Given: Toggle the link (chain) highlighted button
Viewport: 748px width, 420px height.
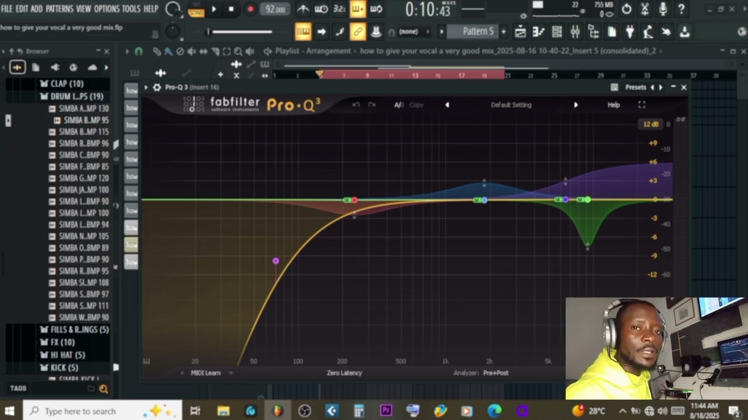Looking at the screenshot, I should click(x=357, y=32).
